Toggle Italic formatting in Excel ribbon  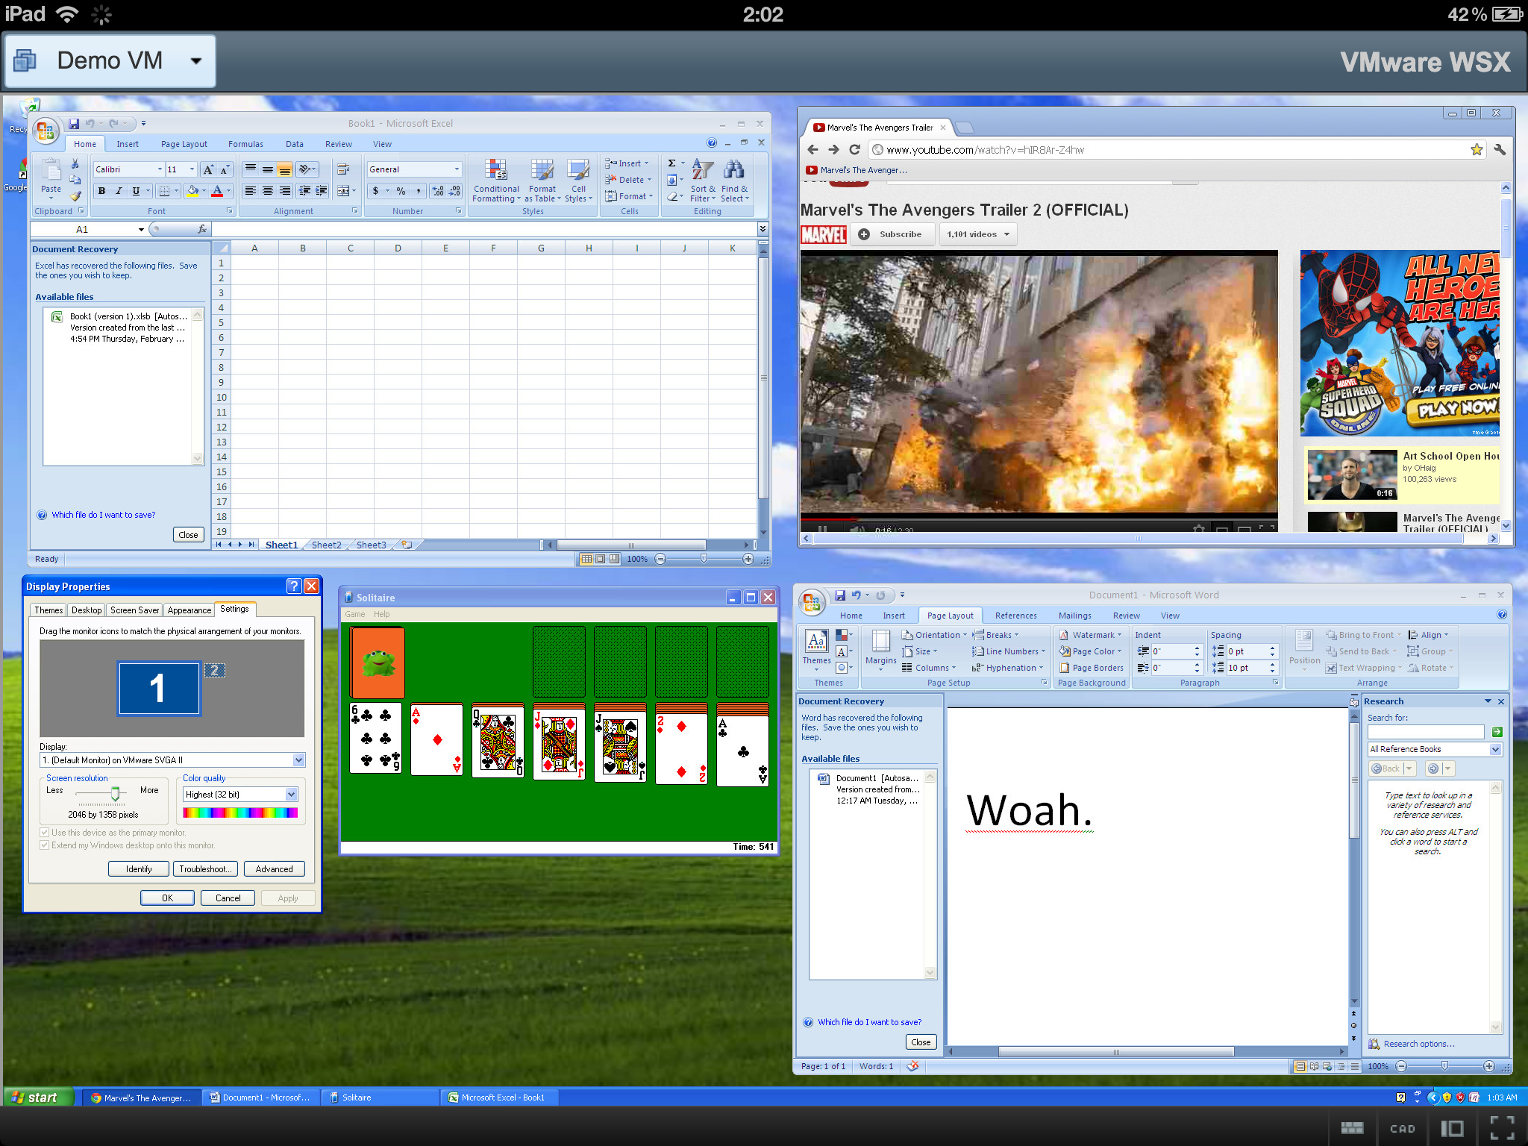(x=119, y=191)
